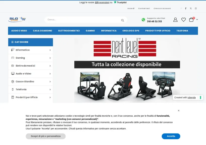The height and width of the screenshot is (145, 206).
Task: Open the iubenda link
Action: [x=191, y=98]
